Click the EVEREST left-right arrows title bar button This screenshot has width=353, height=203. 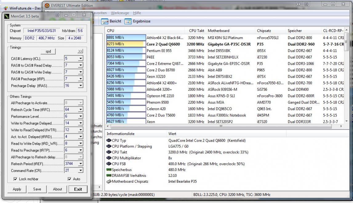(299, 4)
